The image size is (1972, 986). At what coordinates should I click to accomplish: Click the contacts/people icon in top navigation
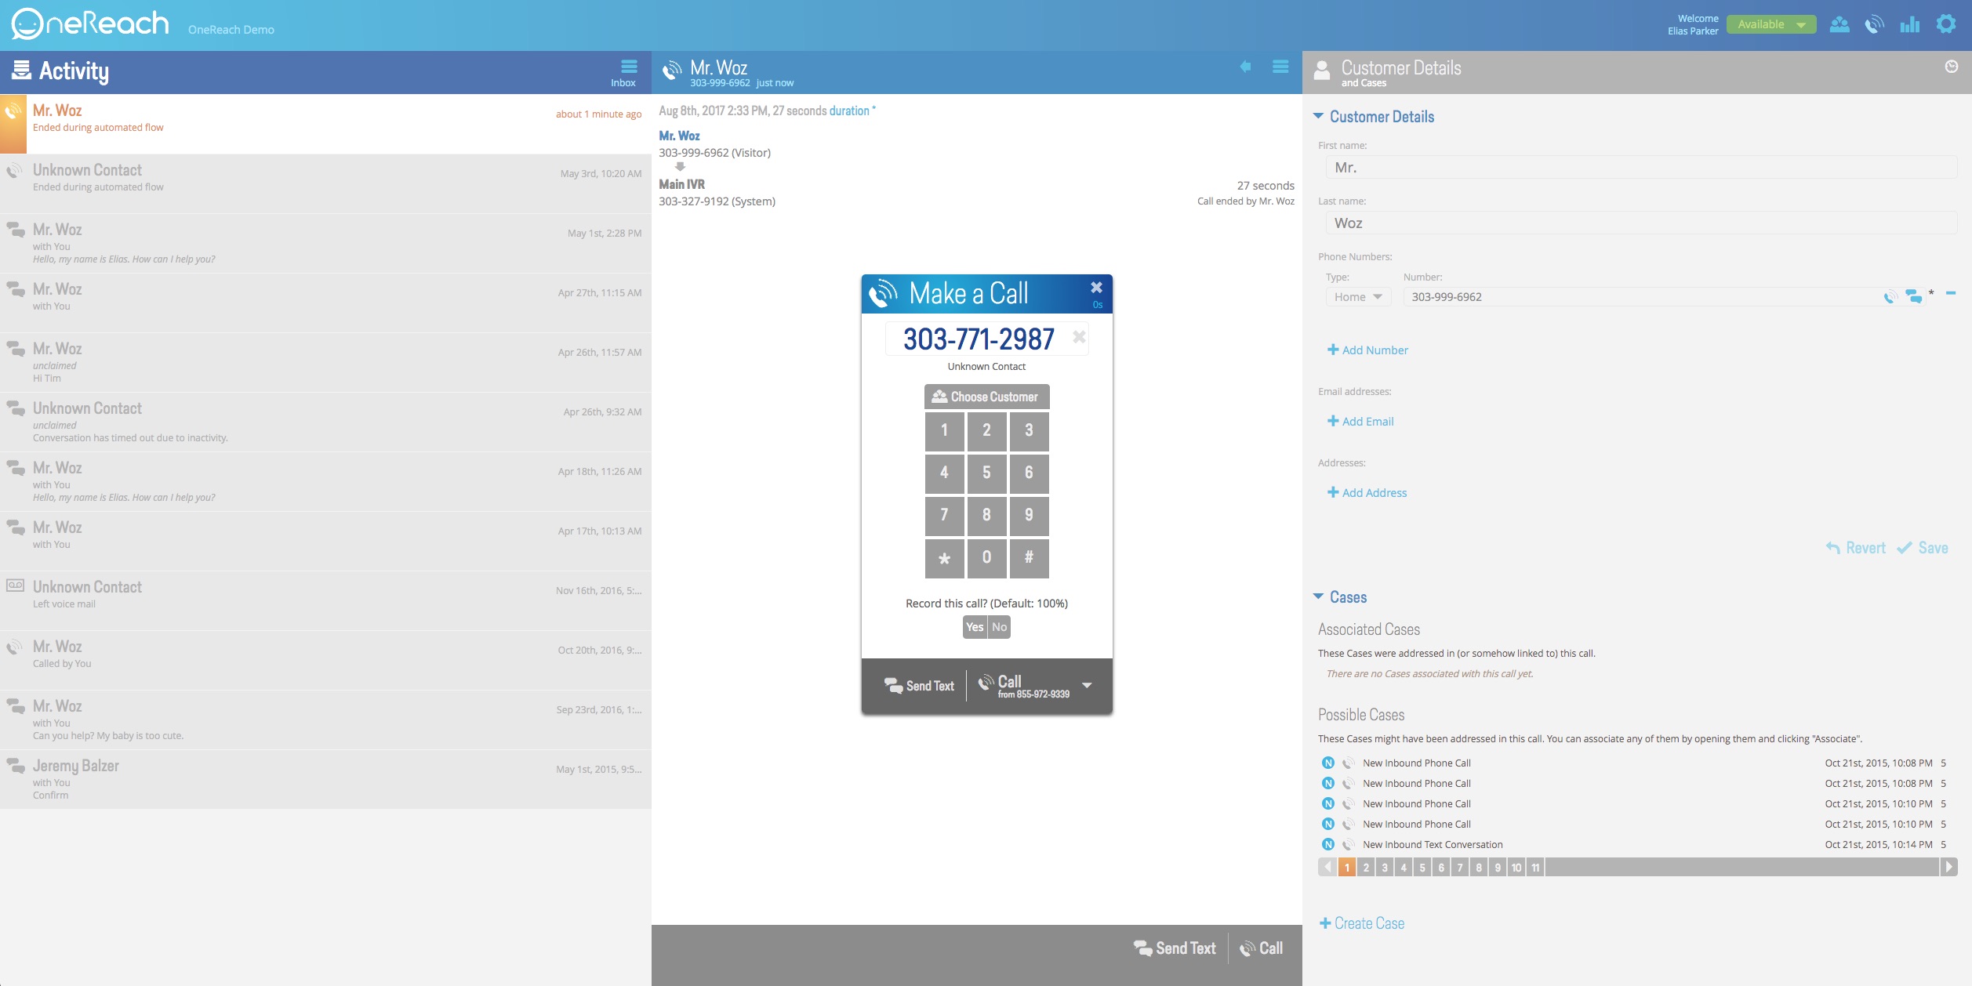pyautogui.click(x=1840, y=24)
